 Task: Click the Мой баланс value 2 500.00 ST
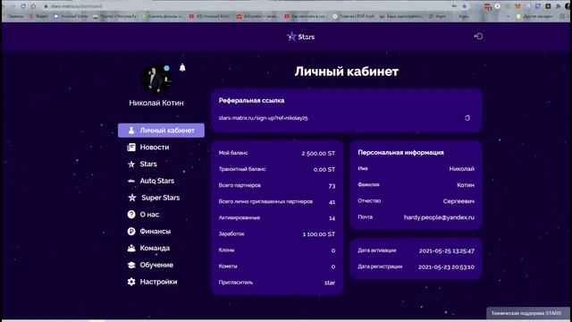[x=318, y=153]
